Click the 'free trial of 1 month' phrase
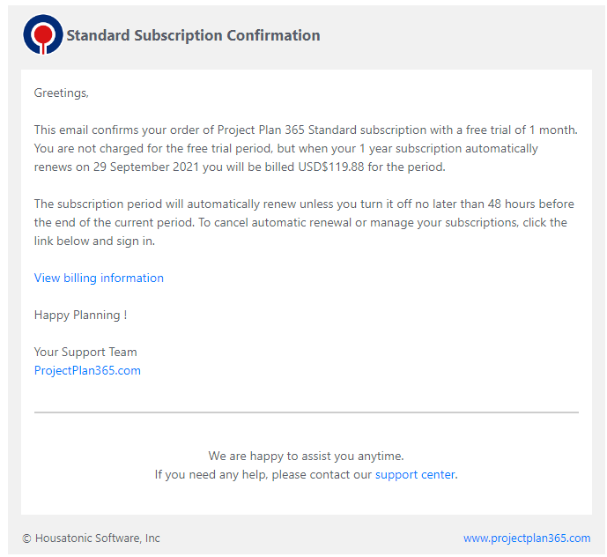607x557 pixels. click(x=522, y=130)
